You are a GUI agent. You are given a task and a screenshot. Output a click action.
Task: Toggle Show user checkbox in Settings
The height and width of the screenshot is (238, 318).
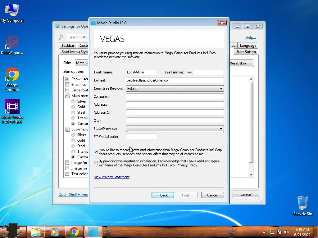(67, 79)
